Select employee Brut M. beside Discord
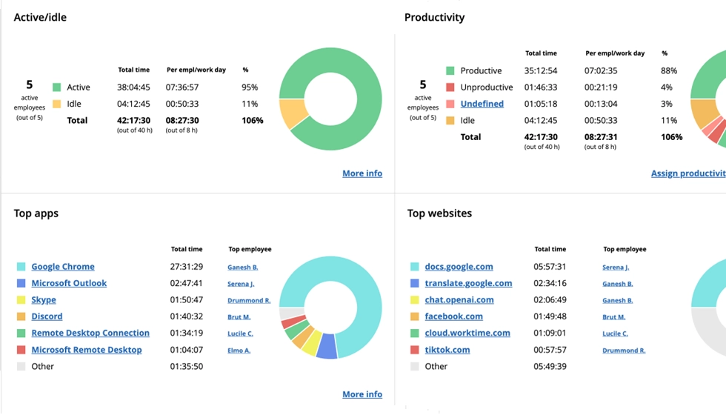This screenshot has width=726, height=415. click(239, 317)
